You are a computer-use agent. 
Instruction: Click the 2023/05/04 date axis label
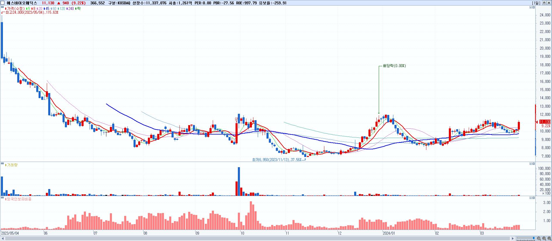point(10,233)
